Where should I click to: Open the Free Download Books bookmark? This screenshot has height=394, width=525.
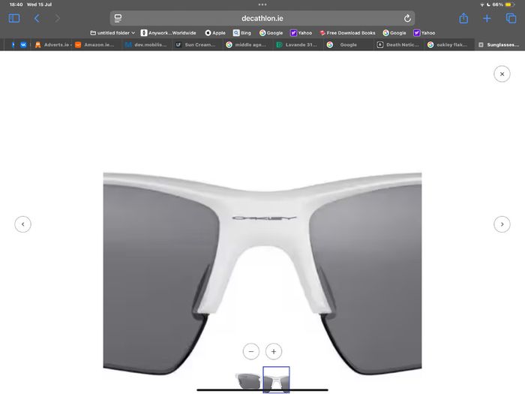pos(347,33)
